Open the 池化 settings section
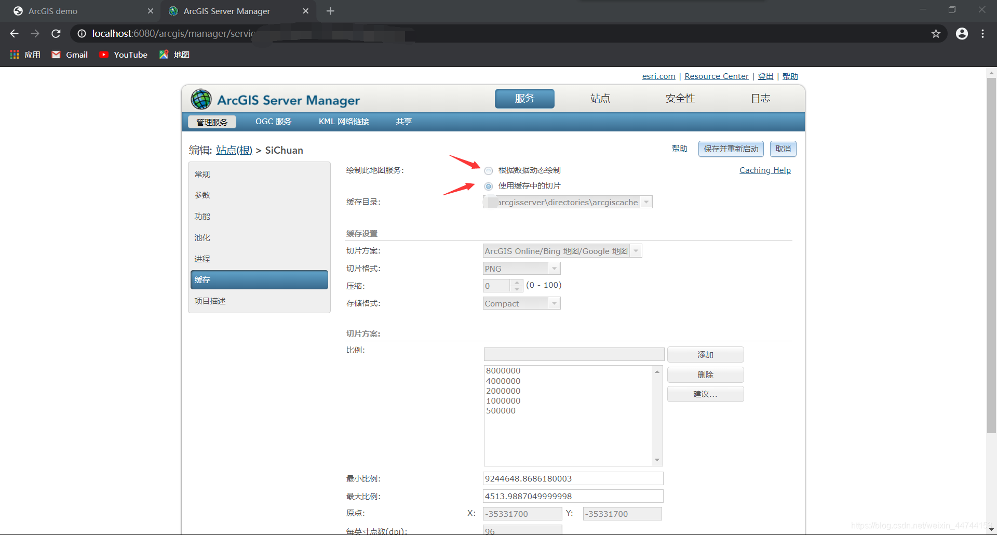This screenshot has height=535, width=997. tap(259, 238)
